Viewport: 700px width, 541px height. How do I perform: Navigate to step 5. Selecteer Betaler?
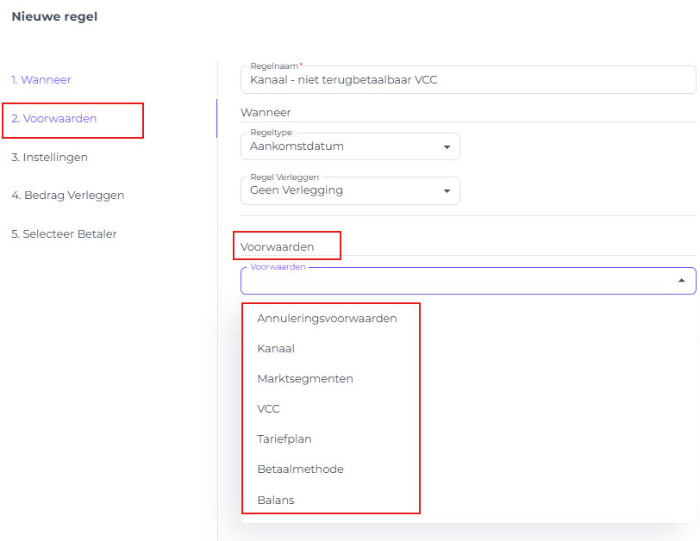(64, 234)
